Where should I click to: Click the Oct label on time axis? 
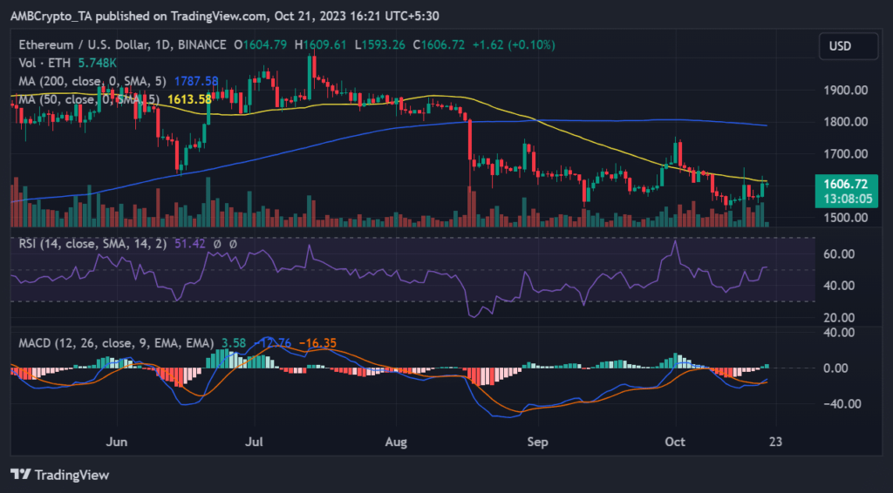(x=674, y=442)
